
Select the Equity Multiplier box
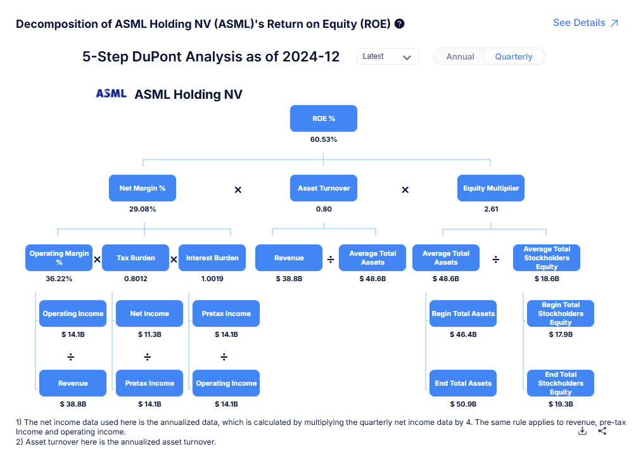pyautogui.click(x=491, y=188)
